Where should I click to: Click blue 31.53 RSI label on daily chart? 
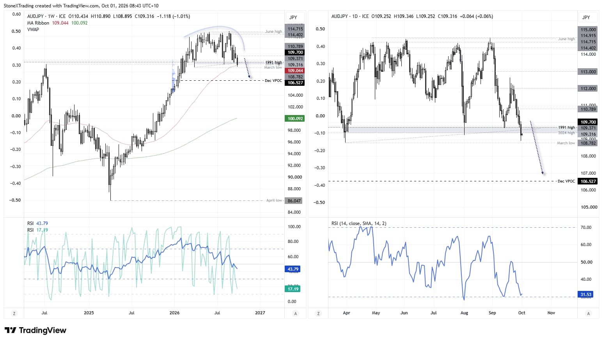(x=586, y=294)
